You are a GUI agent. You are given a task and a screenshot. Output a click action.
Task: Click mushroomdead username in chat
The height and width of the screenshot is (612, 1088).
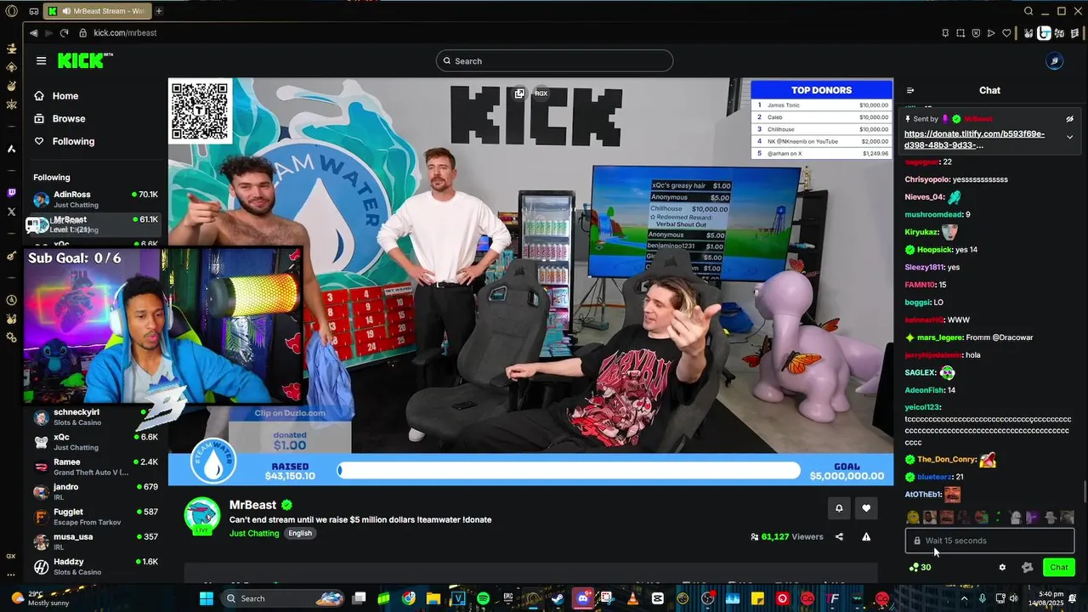(x=933, y=215)
